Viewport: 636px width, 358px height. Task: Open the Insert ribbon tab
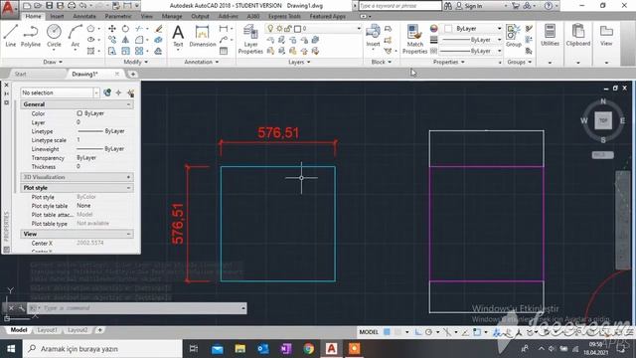[x=57, y=16]
